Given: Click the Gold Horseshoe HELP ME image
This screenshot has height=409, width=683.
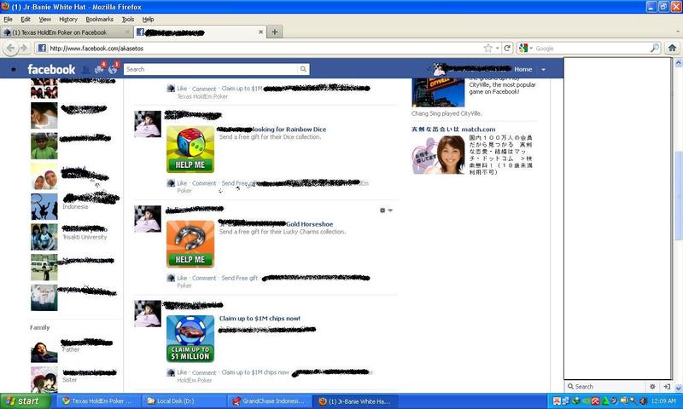Looking at the screenshot, I should (190, 244).
